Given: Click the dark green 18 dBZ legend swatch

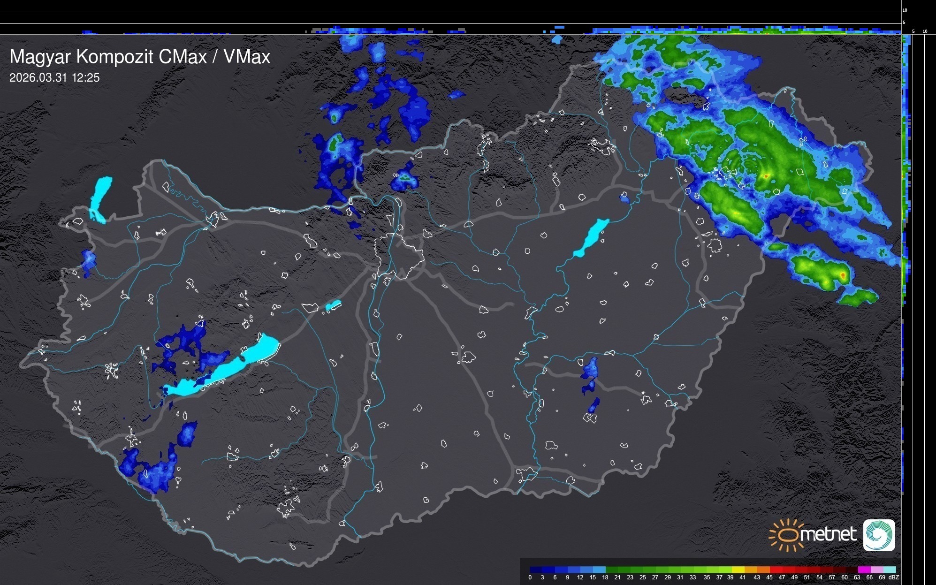Looking at the screenshot, I should pos(612,570).
